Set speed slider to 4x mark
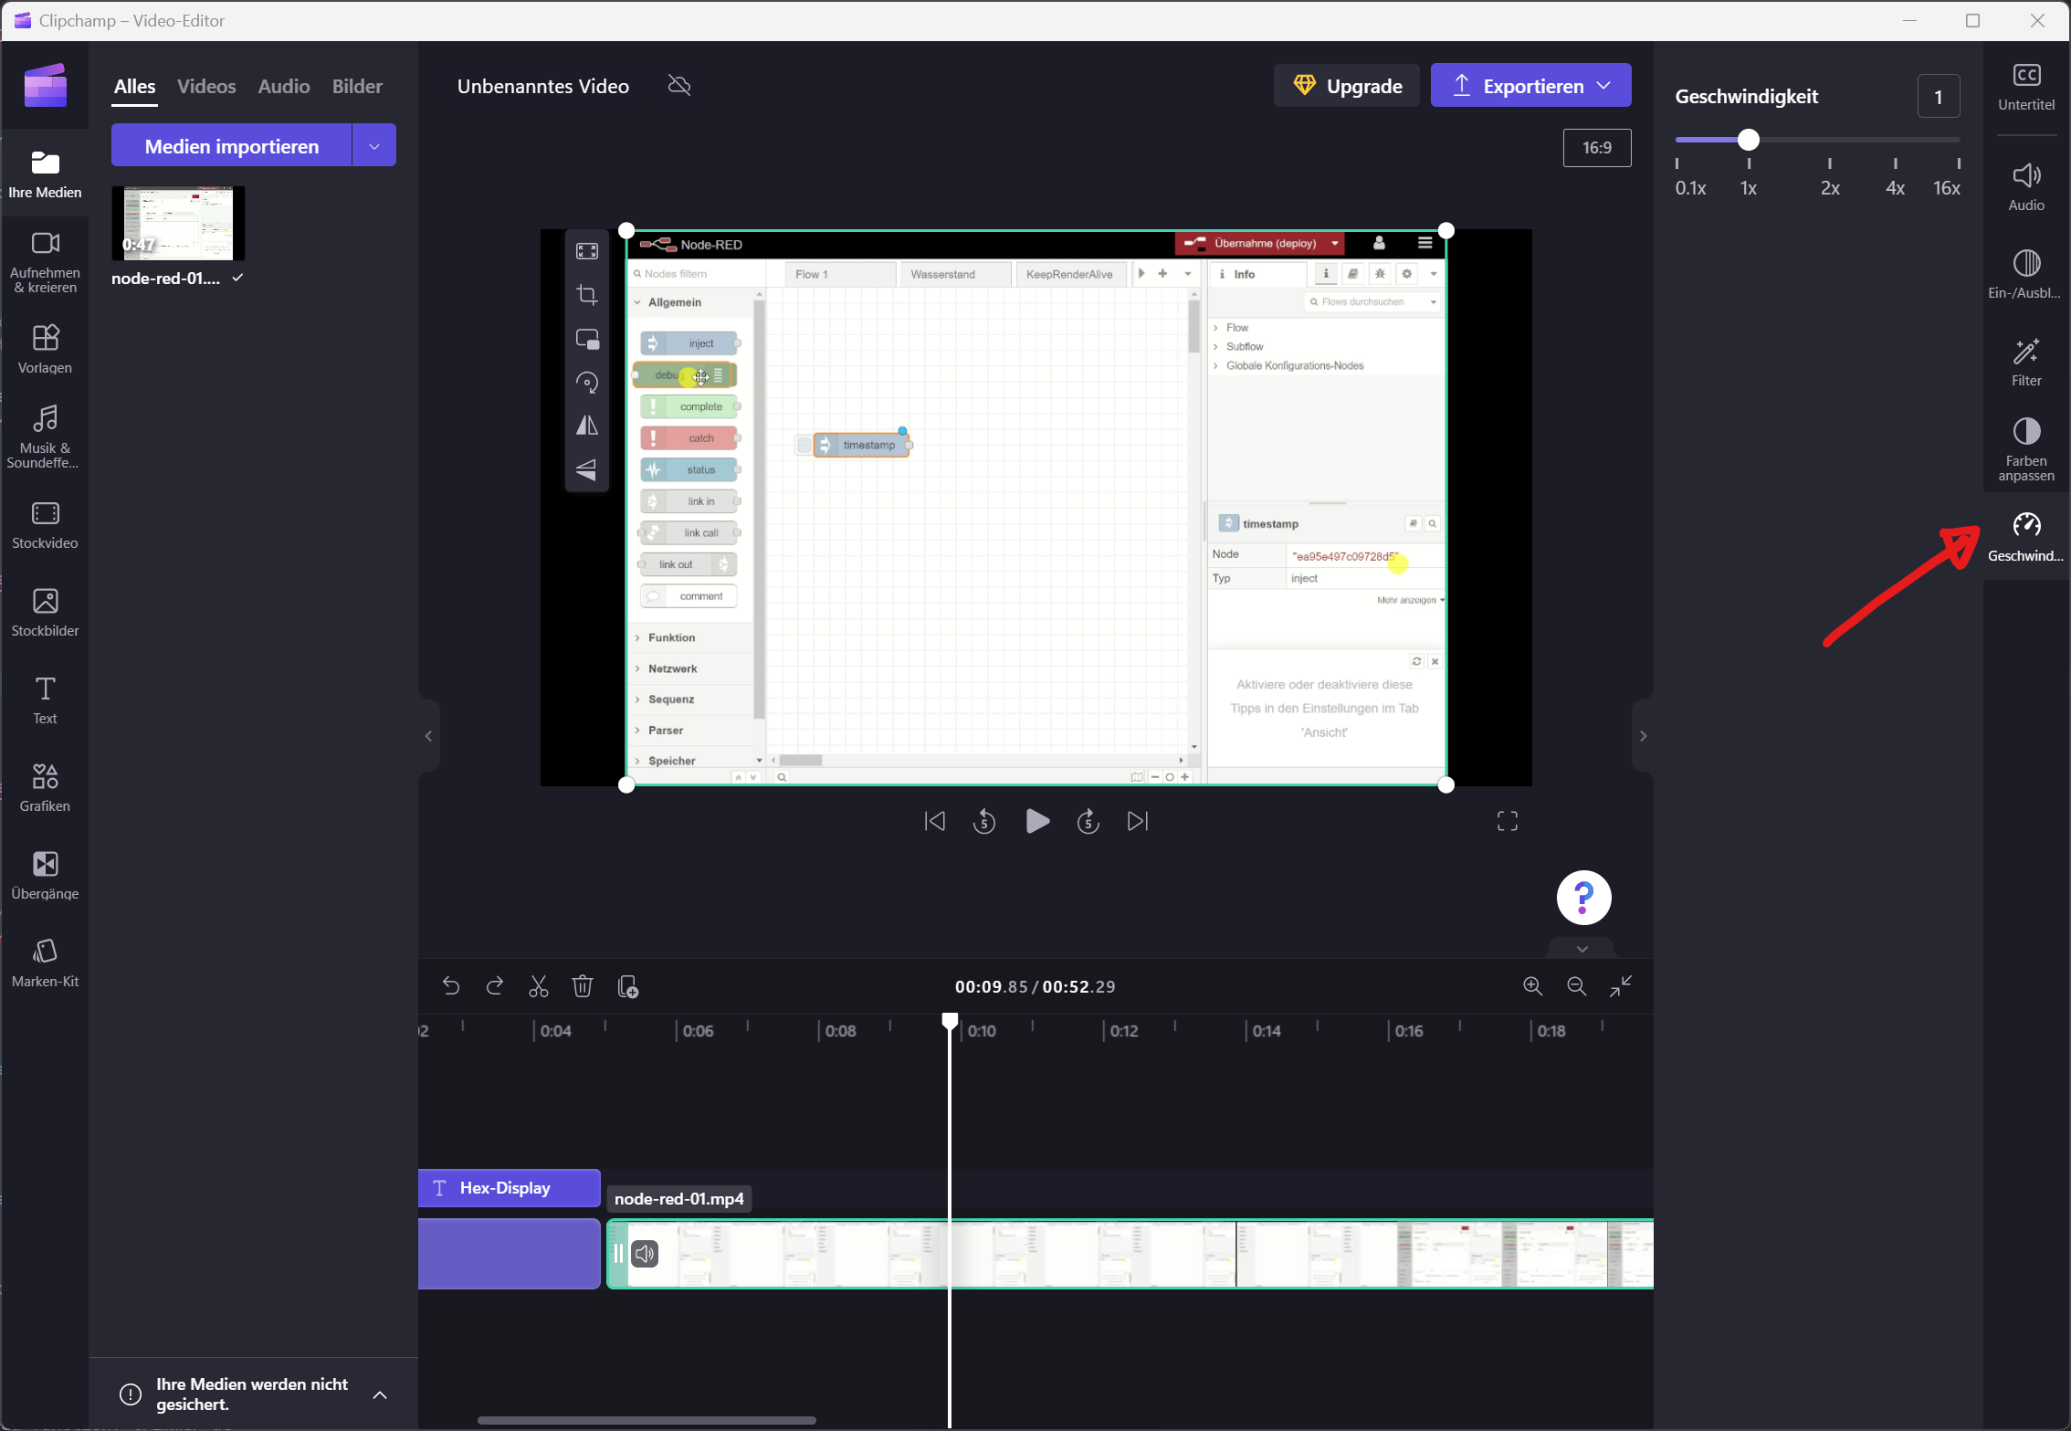2071x1431 pixels. coord(1895,140)
